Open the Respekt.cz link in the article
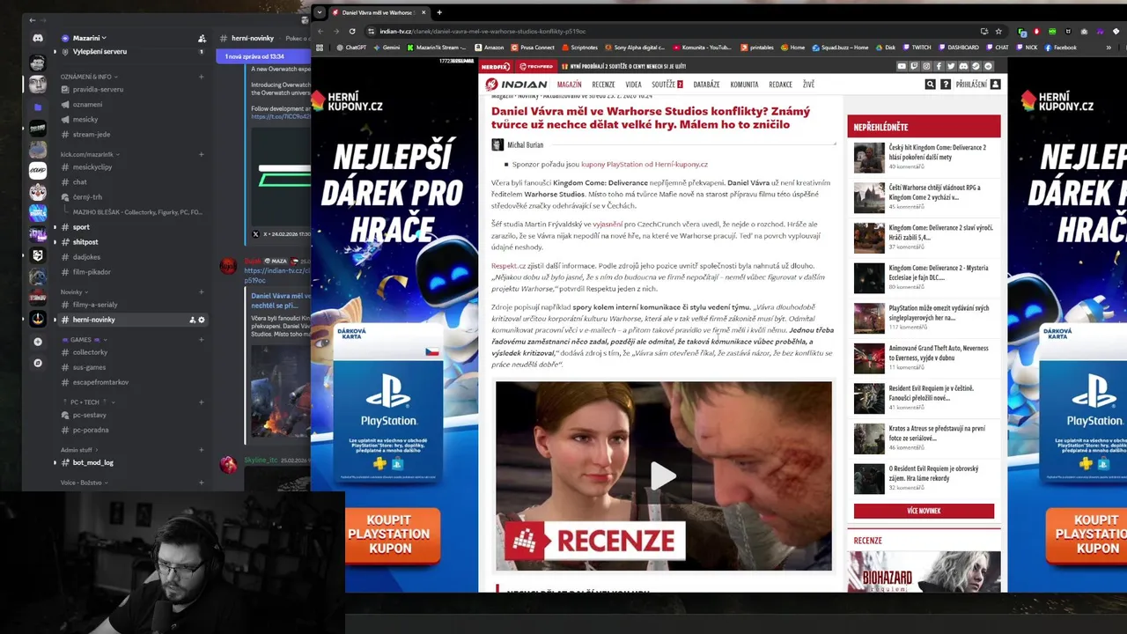 (x=508, y=265)
